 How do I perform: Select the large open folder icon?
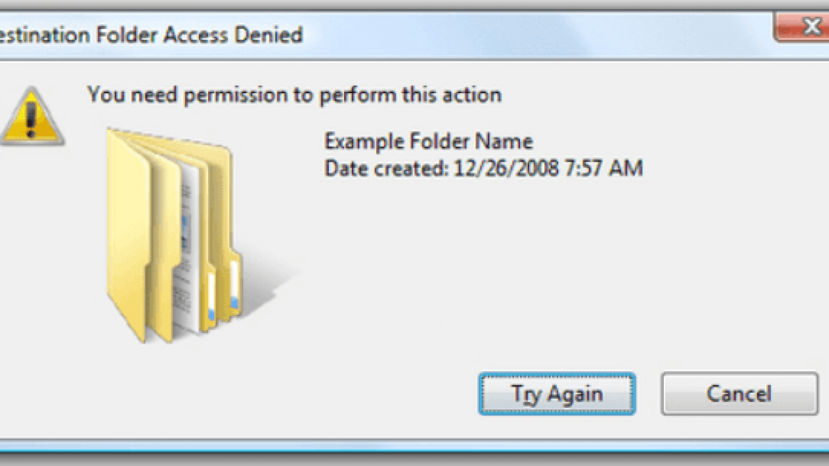[173, 235]
